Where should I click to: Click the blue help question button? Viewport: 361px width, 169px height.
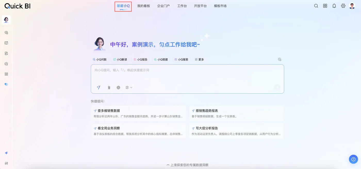(x=353, y=159)
